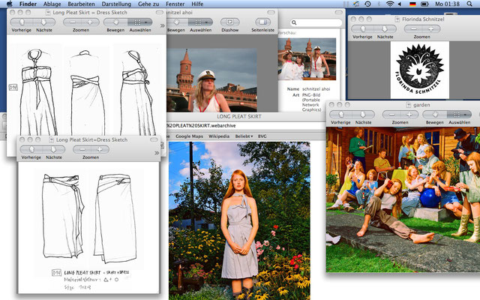This screenshot has height=300, width=480.
Task: Go to Nächste in garden window
Action: 363,115
